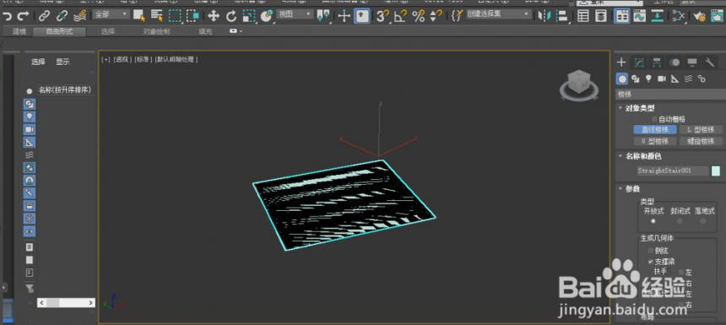Toggle the Percent Snap button
726x325 pixels.
point(418,16)
